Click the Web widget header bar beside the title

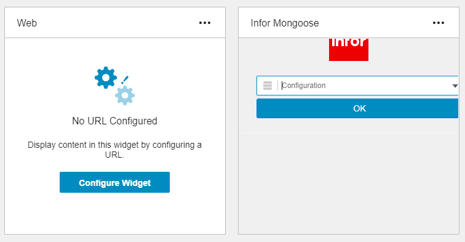coord(117,23)
